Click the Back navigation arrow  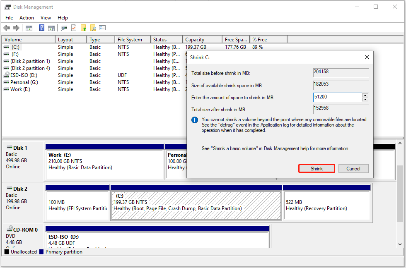point(7,28)
